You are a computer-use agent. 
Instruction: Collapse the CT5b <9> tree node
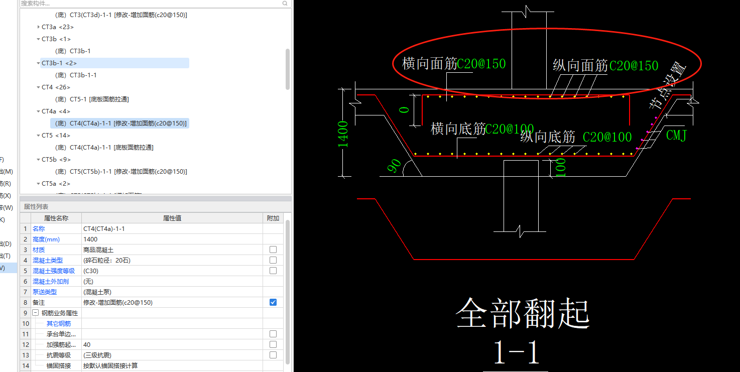(x=39, y=160)
